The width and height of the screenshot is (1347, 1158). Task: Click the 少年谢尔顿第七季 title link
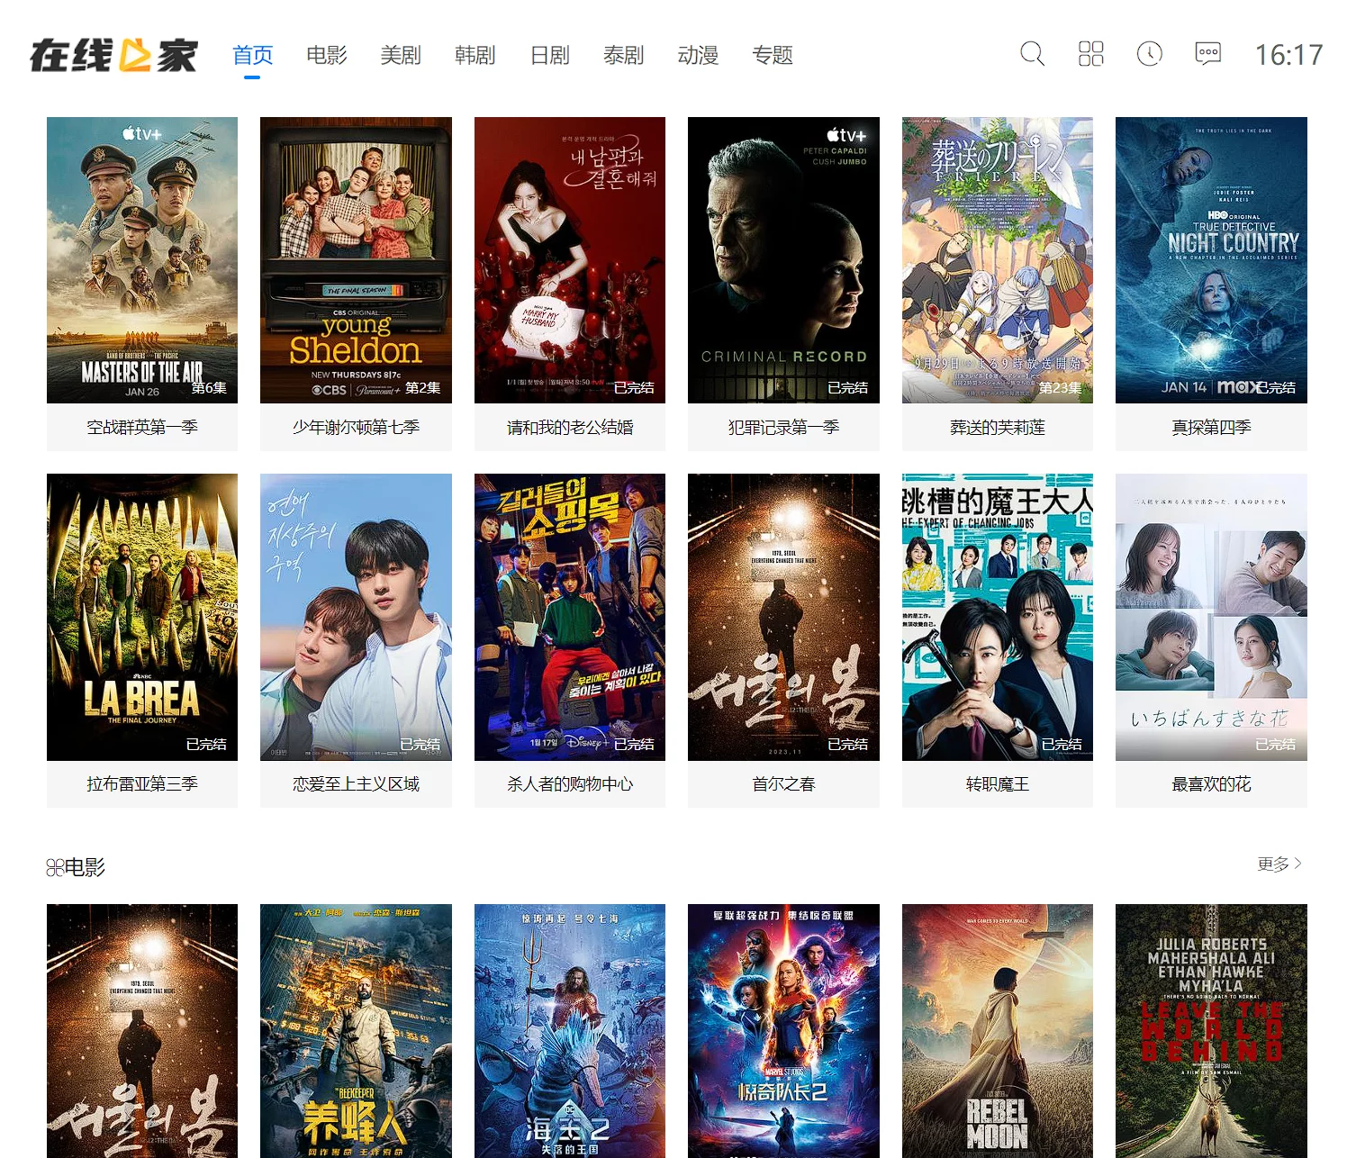[x=356, y=427]
